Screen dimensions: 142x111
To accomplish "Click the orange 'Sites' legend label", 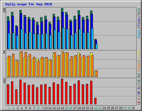I will (139, 67).
